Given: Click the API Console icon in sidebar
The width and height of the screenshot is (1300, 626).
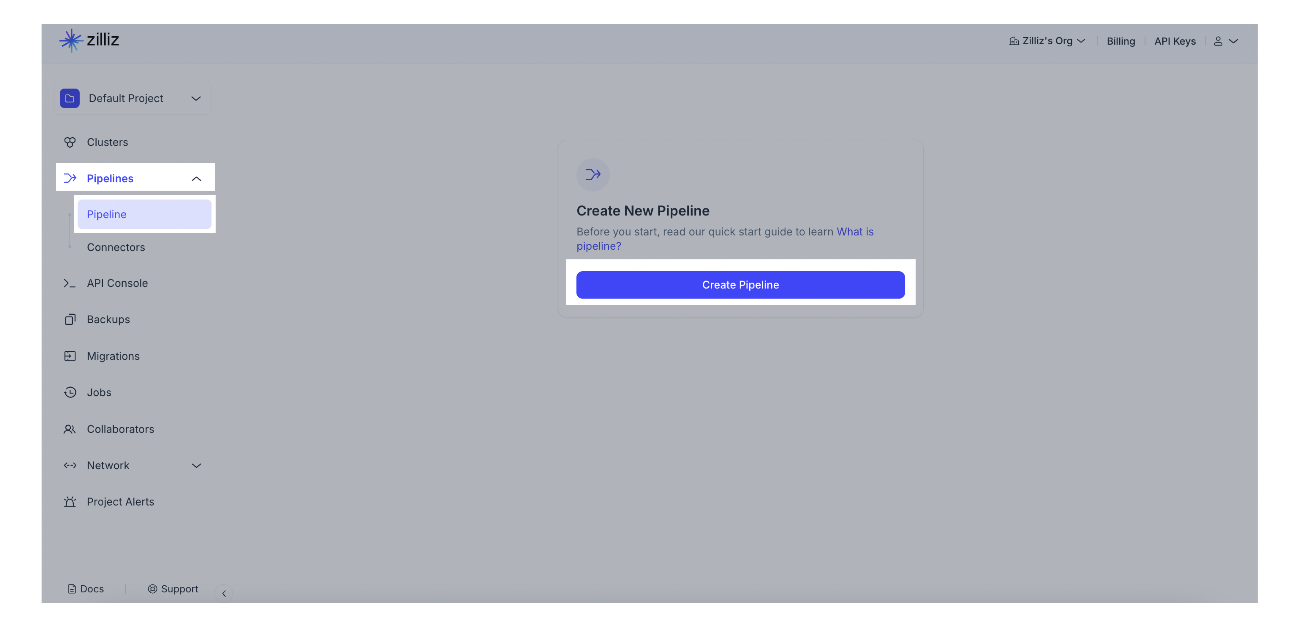Looking at the screenshot, I should (x=70, y=282).
